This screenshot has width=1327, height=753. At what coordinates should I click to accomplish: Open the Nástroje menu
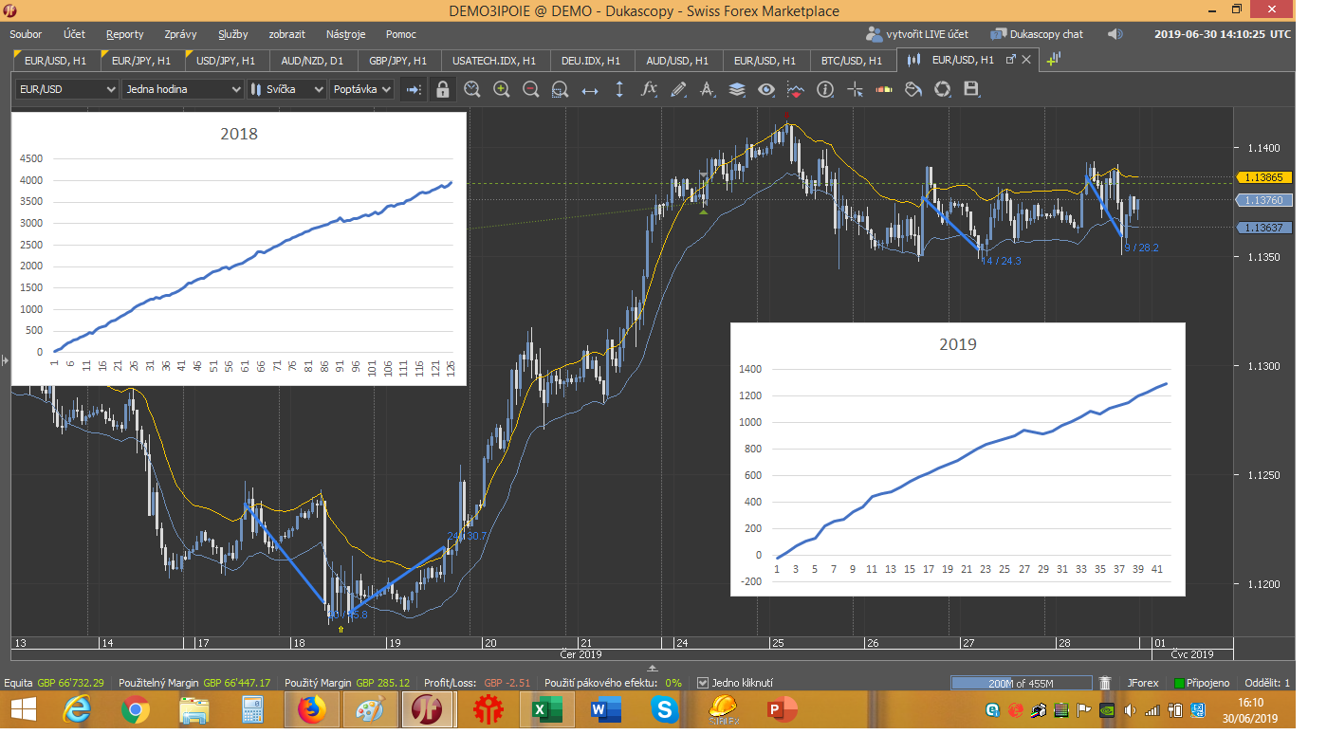click(345, 34)
